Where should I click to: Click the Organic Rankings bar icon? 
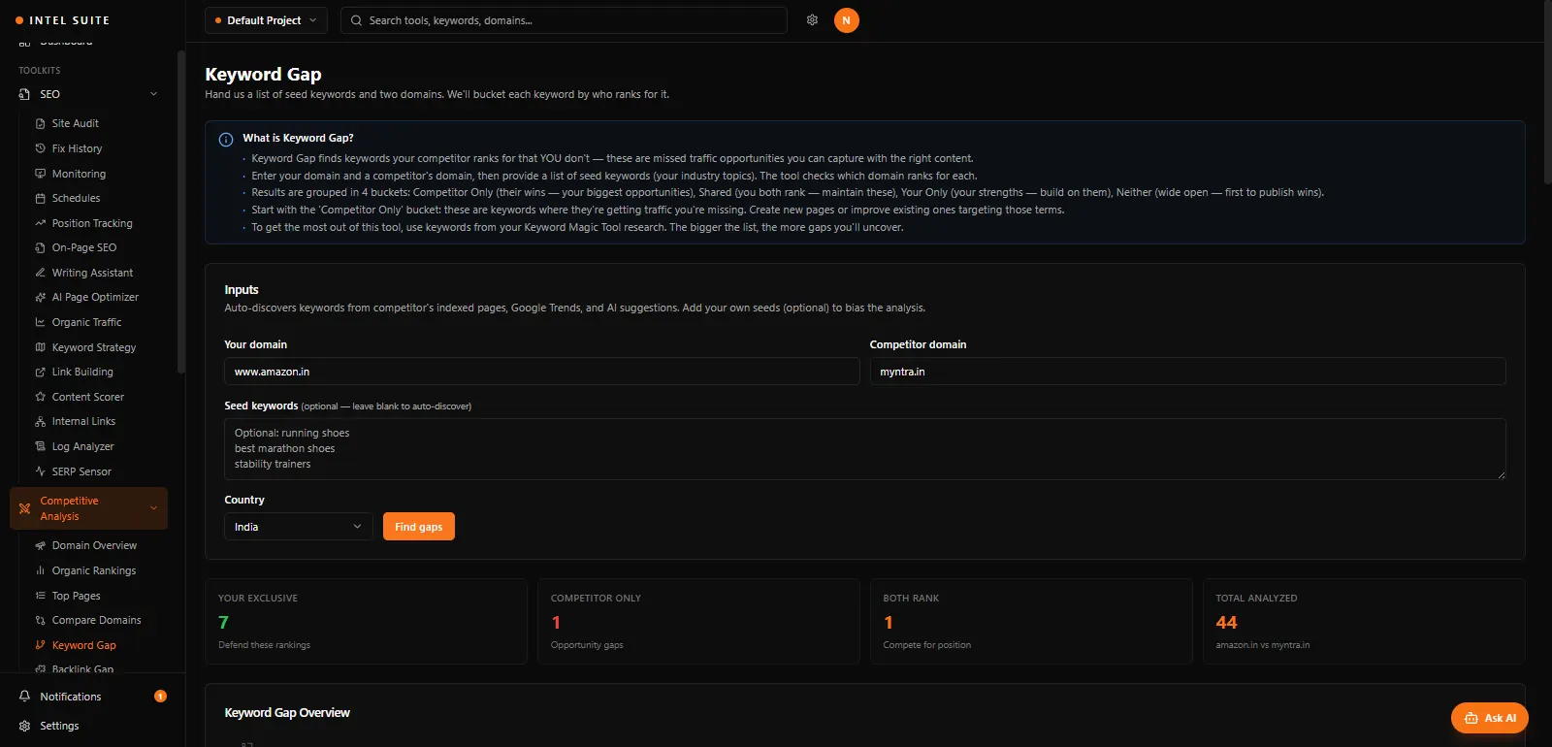click(40, 570)
